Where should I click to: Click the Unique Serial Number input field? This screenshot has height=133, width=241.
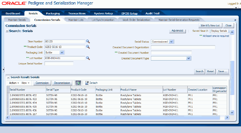(59, 64)
